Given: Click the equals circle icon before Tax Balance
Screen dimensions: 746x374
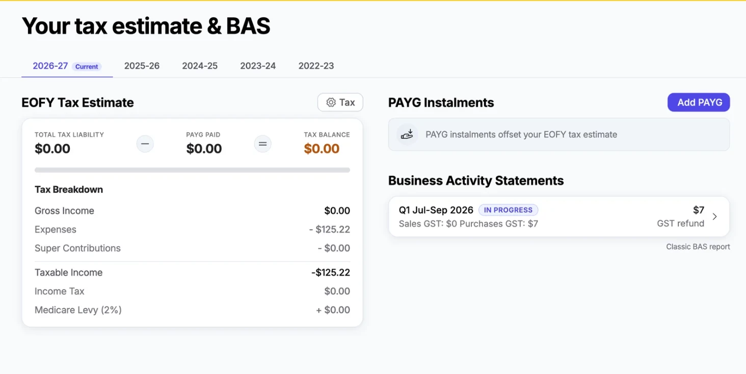Looking at the screenshot, I should 263,144.
